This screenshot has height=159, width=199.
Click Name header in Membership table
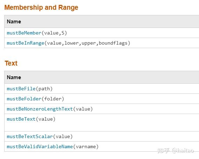(x=14, y=22)
